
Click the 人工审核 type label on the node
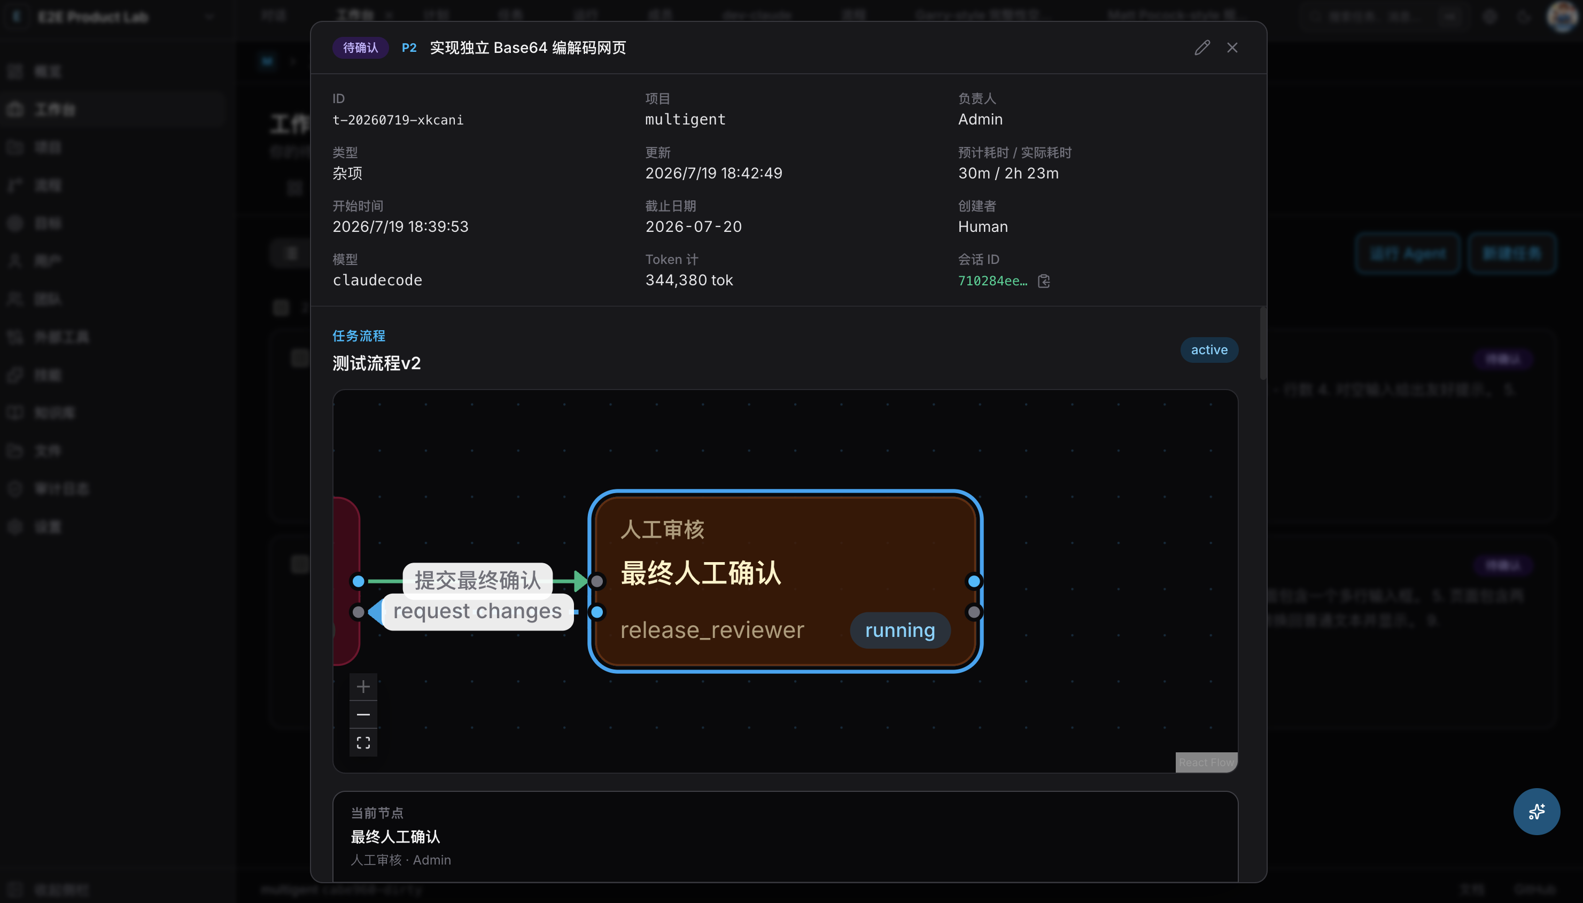(662, 529)
